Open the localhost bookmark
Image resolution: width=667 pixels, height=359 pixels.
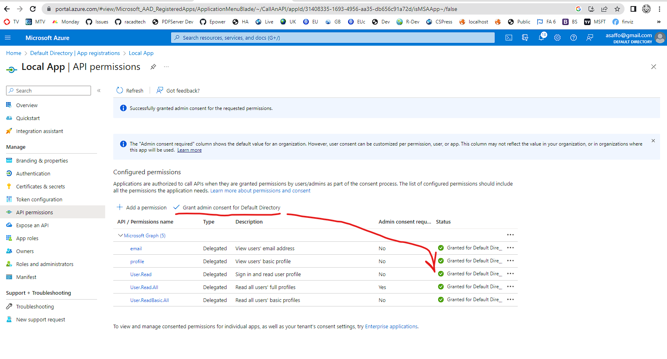[474, 22]
